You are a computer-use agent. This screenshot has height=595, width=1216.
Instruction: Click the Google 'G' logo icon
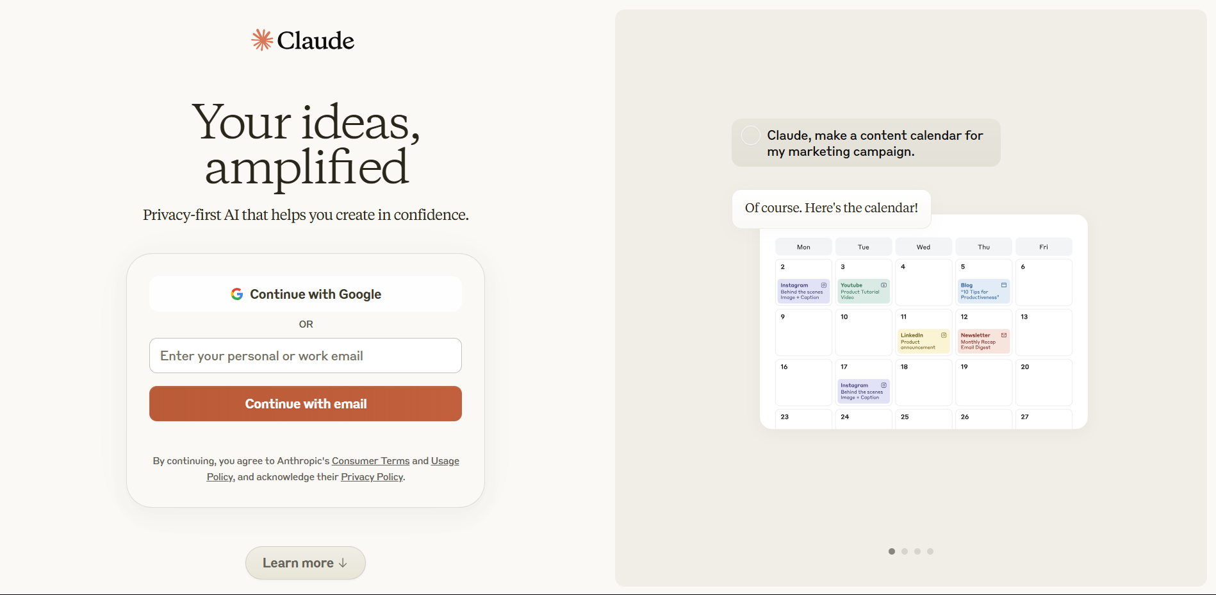(237, 294)
